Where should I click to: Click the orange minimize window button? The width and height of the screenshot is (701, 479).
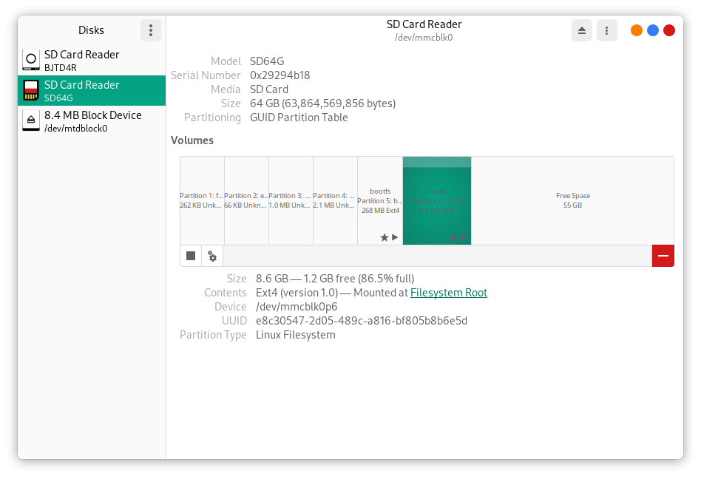(636, 30)
